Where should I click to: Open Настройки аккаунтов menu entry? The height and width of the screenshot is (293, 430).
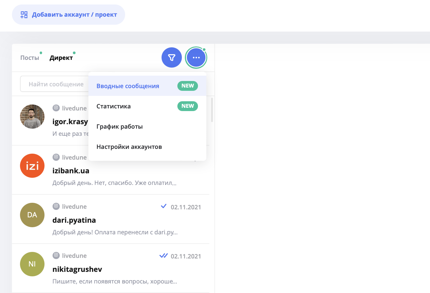tap(148, 146)
